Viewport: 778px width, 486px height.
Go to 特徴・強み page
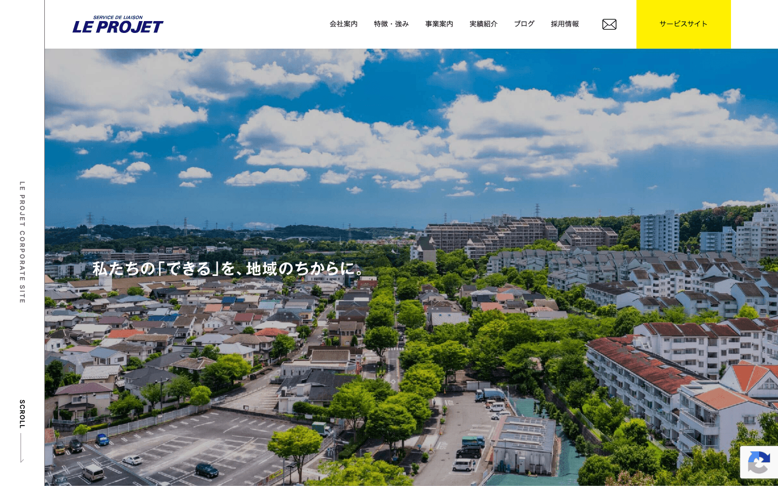[391, 24]
